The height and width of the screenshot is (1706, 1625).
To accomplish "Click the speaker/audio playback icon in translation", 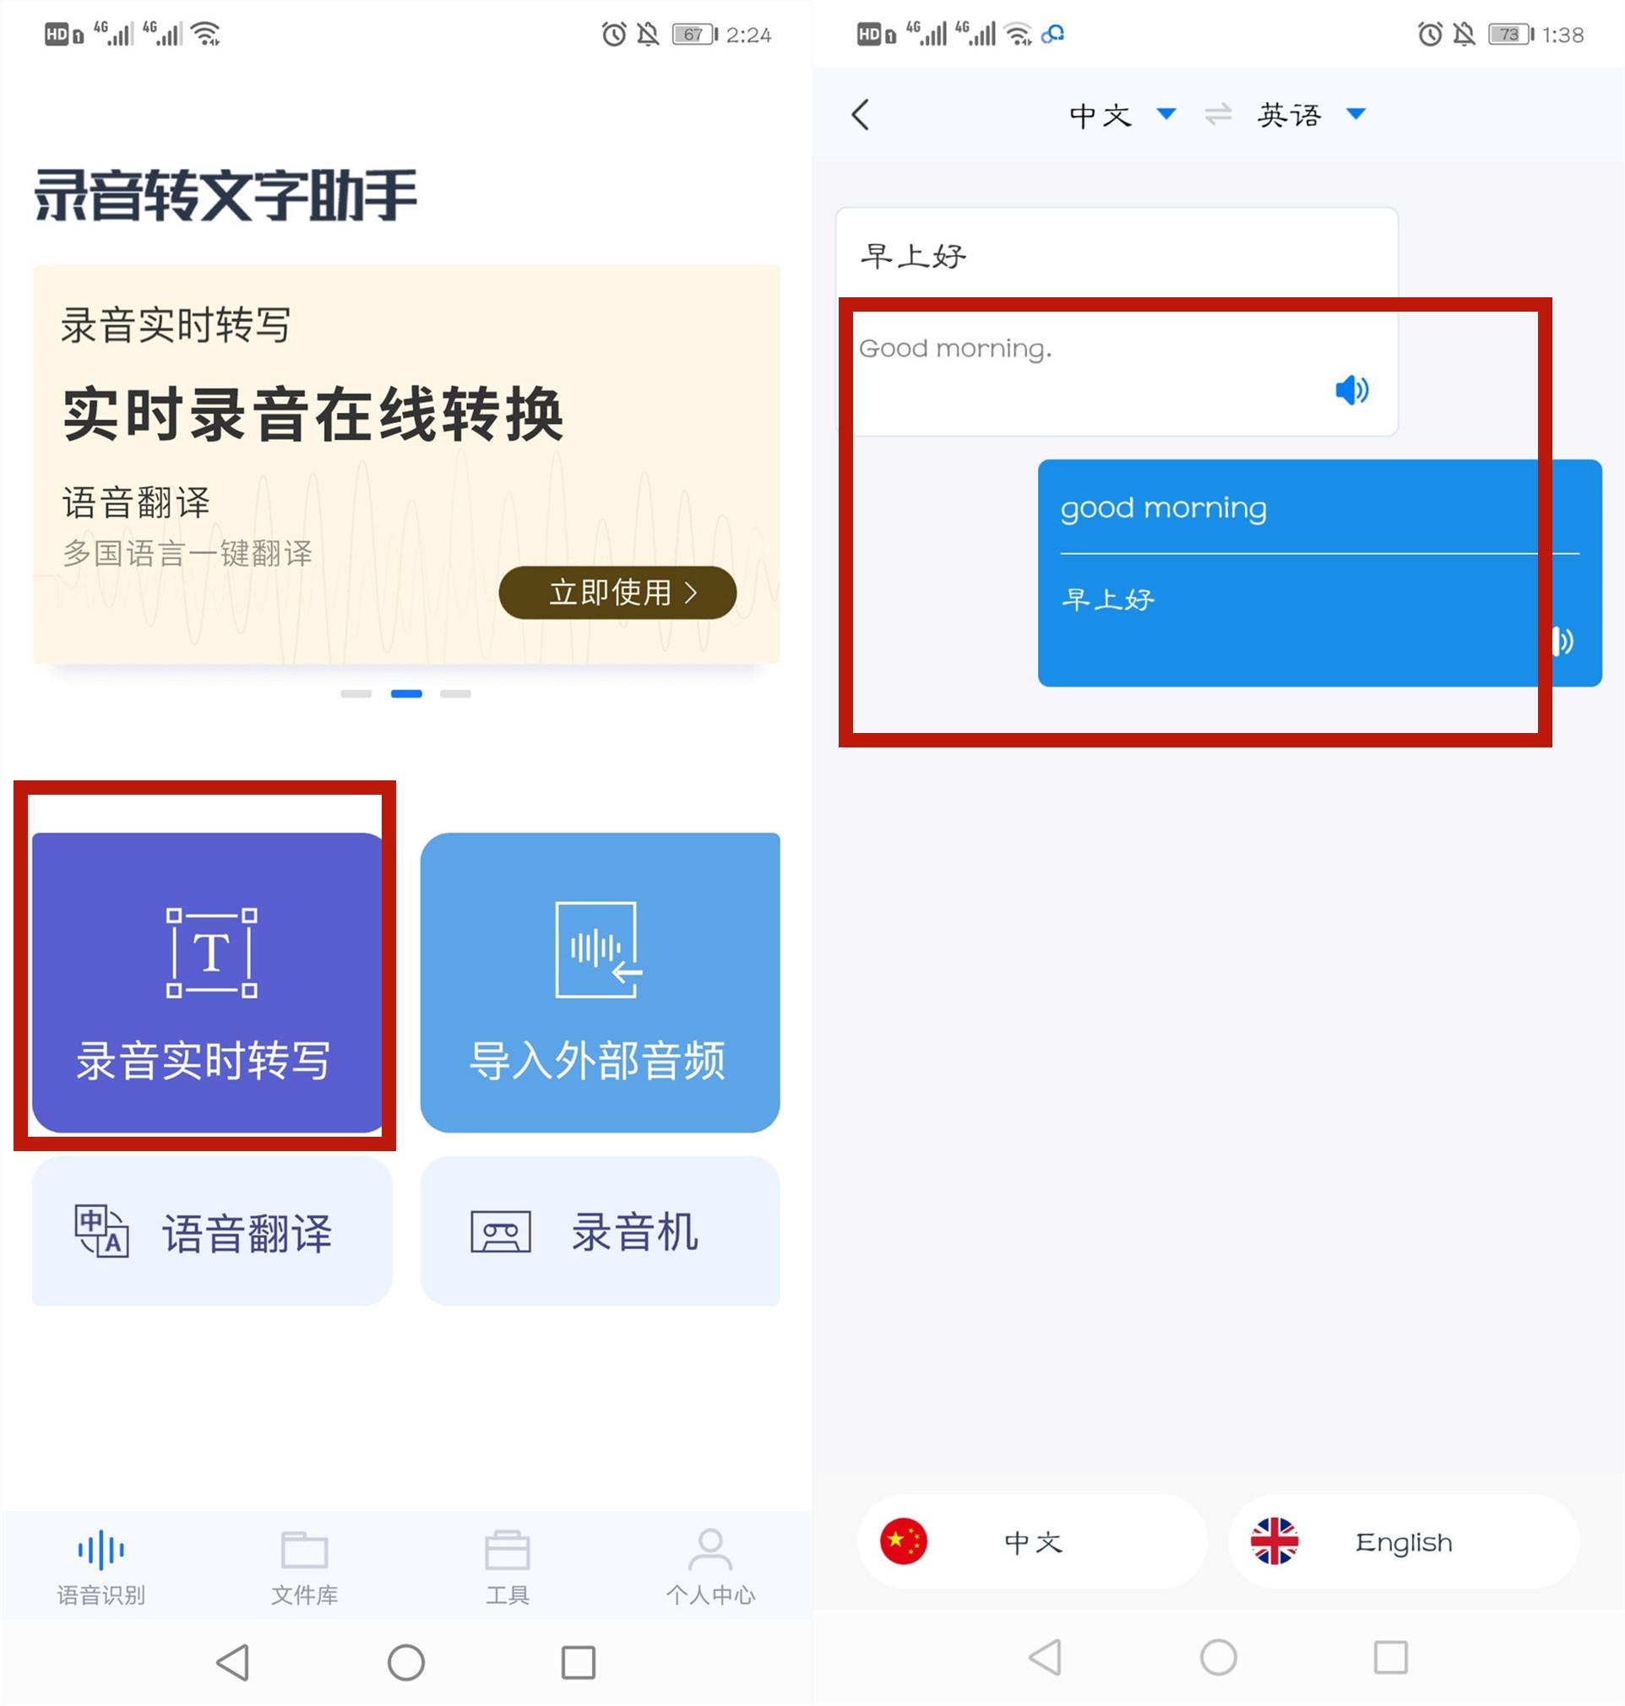I will (1351, 387).
